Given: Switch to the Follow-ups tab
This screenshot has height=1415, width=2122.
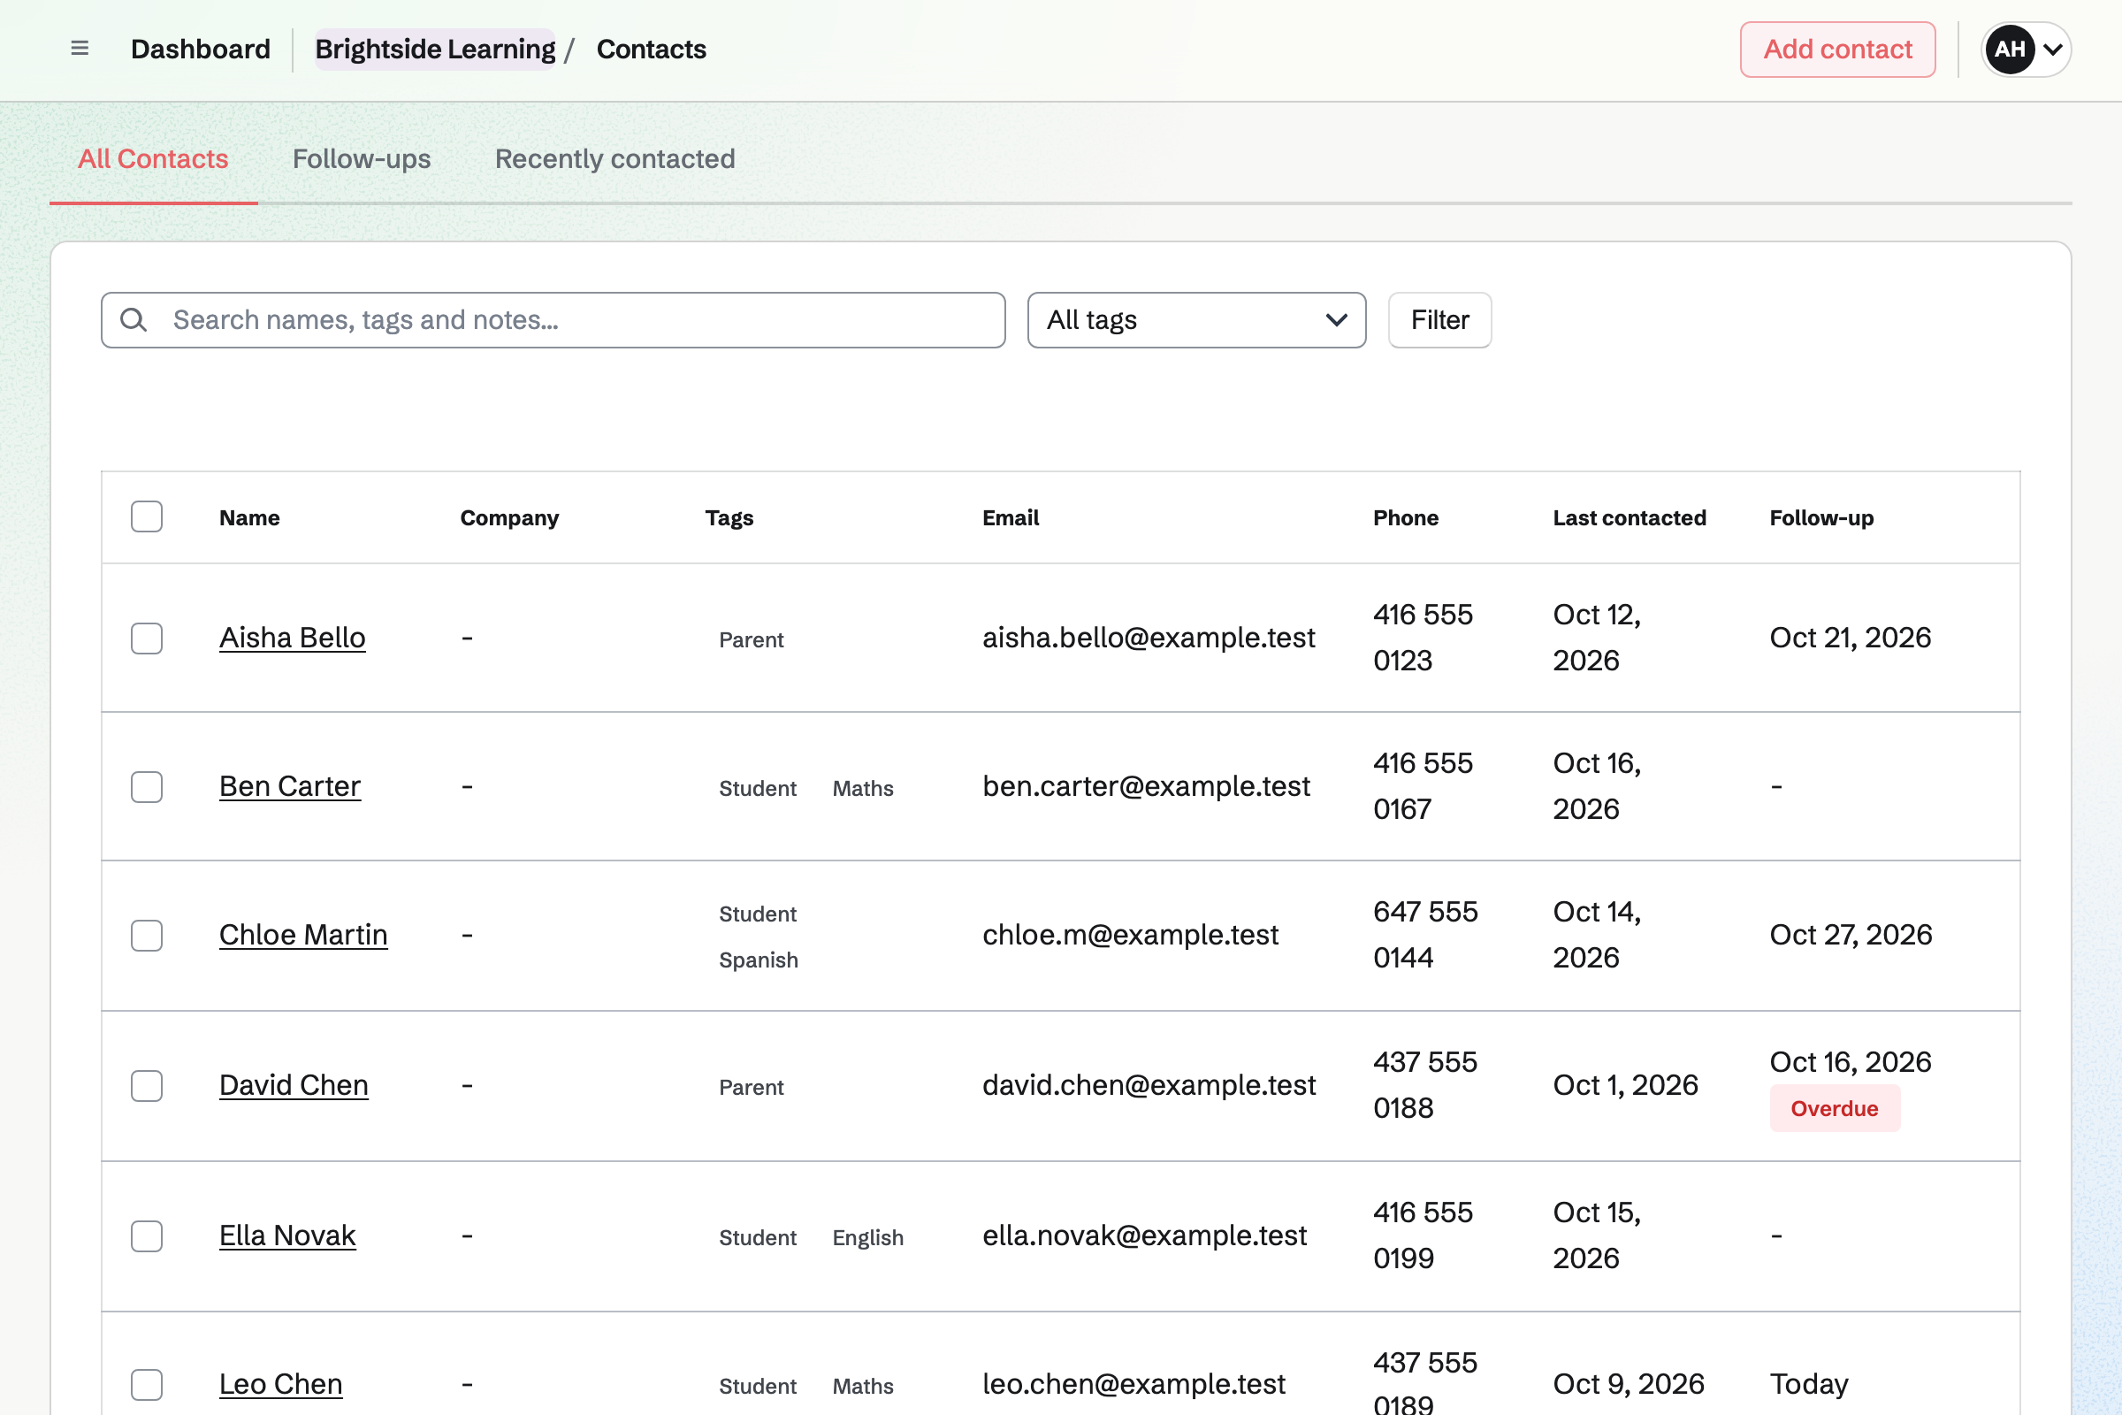Looking at the screenshot, I should (362, 159).
